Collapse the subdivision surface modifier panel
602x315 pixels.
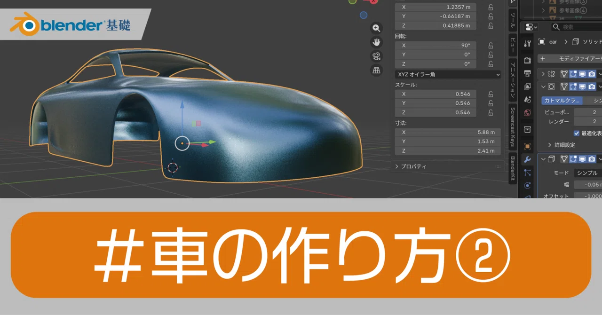[543, 87]
